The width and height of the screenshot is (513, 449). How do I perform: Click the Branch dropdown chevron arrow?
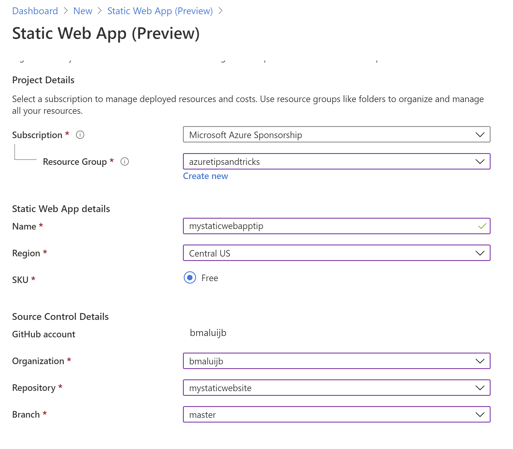(x=480, y=415)
